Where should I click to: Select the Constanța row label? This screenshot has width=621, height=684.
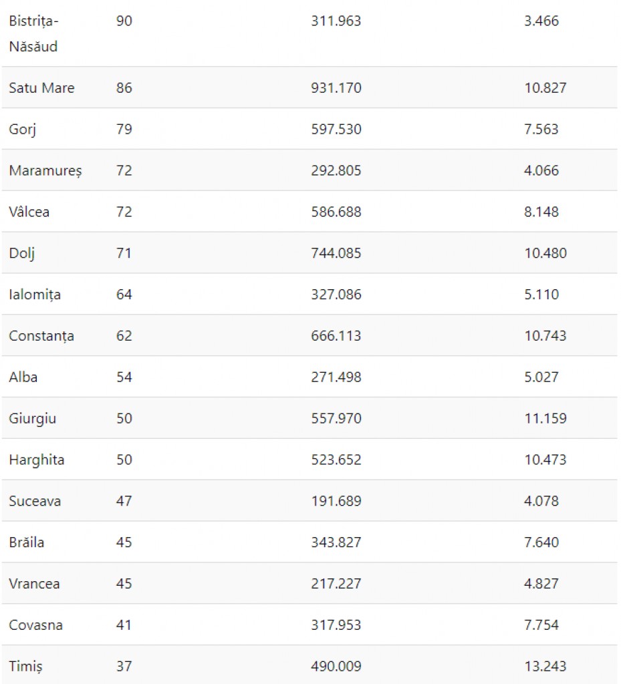pyautogui.click(x=41, y=336)
